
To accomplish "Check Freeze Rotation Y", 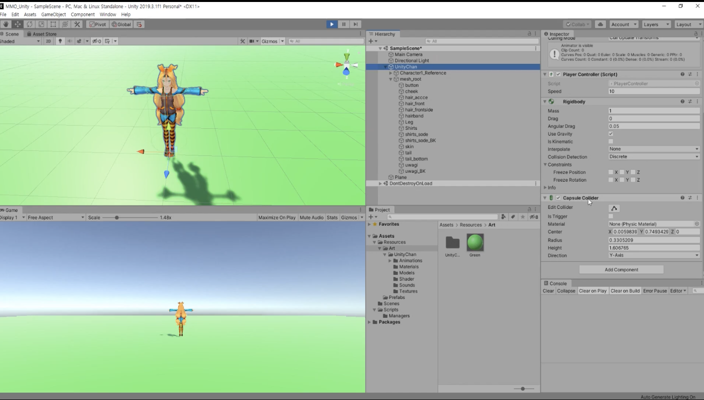I will point(622,180).
